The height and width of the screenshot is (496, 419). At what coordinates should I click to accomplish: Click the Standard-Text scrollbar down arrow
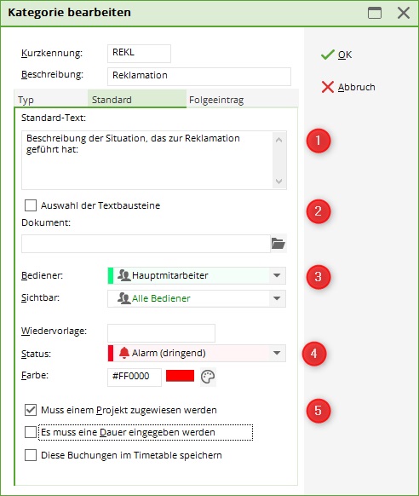(x=279, y=182)
